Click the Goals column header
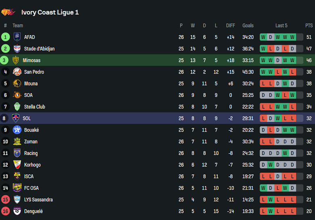The image size is (315, 220). click(x=248, y=25)
